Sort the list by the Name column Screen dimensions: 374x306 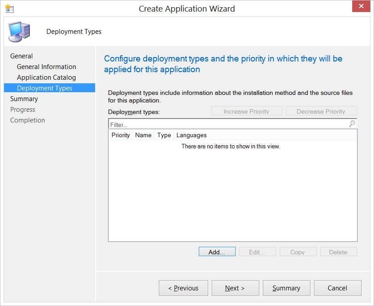pyautogui.click(x=143, y=135)
